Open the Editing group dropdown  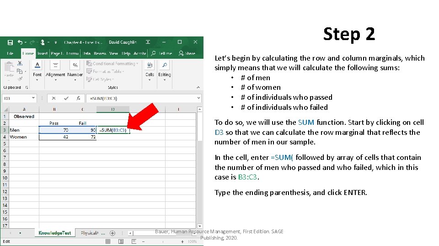click(164, 72)
